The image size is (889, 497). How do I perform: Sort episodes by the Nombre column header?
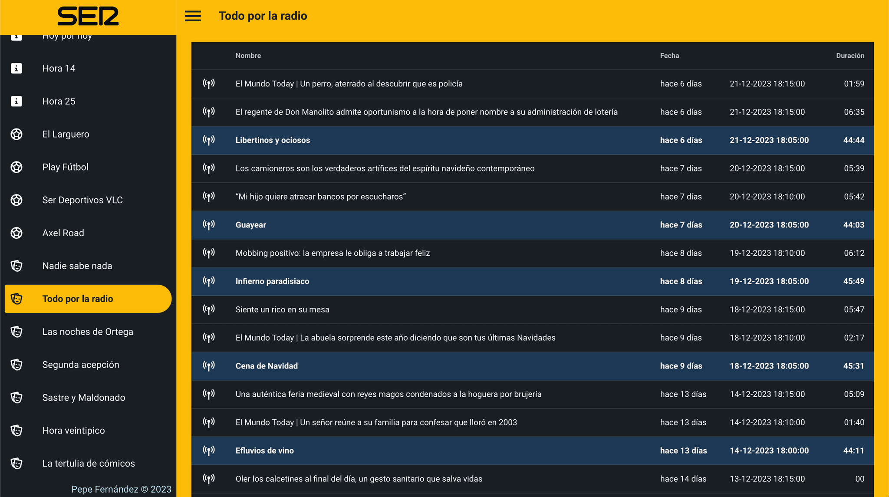[x=248, y=56]
